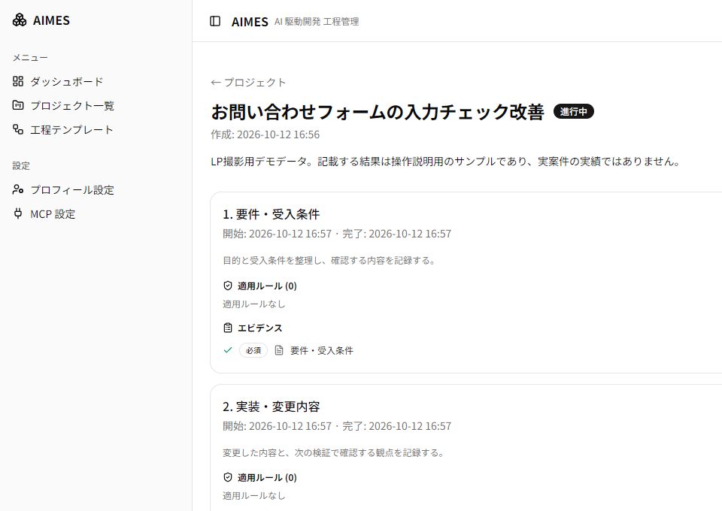The width and height of the screenshot is (722, 511).
Task: Click the メニュー section label
Action: [x=30, y=58]
